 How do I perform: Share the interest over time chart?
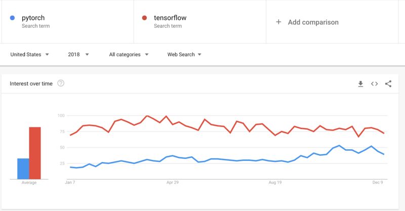tap(388, 84)
